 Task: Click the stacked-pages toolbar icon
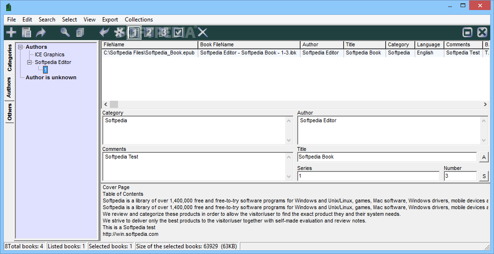coord(80,32)
